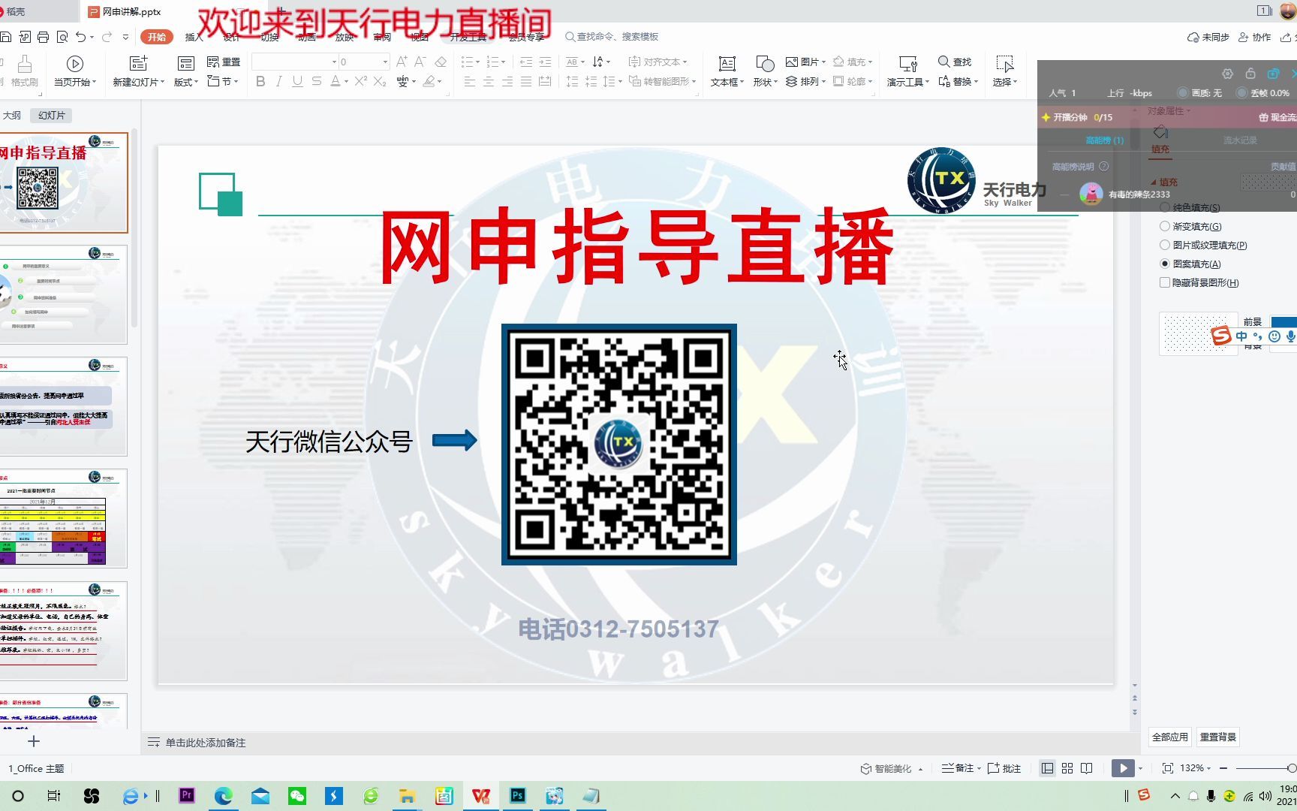
Task: Click the 前景 foreground color swatch
Action: (x=1283, y=321)
